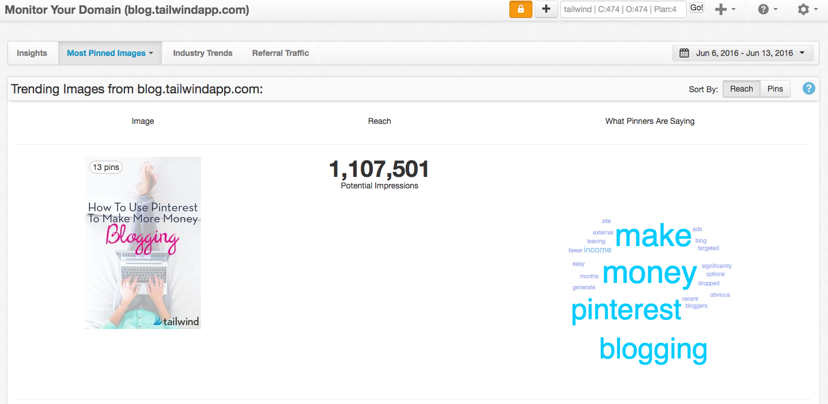This screenshot has width=828, height=404.
Task: Open the Pinterest blogging pin thumbnail
Action: point(143,243)
